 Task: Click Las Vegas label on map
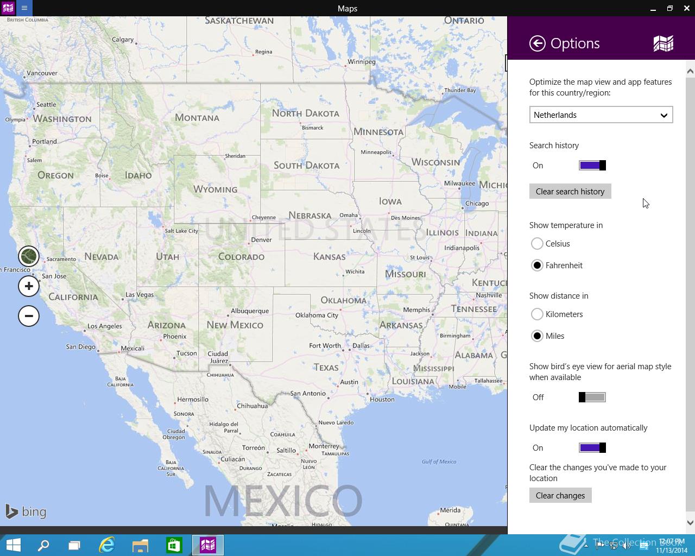pyautogui.click(x=140, y=295)
